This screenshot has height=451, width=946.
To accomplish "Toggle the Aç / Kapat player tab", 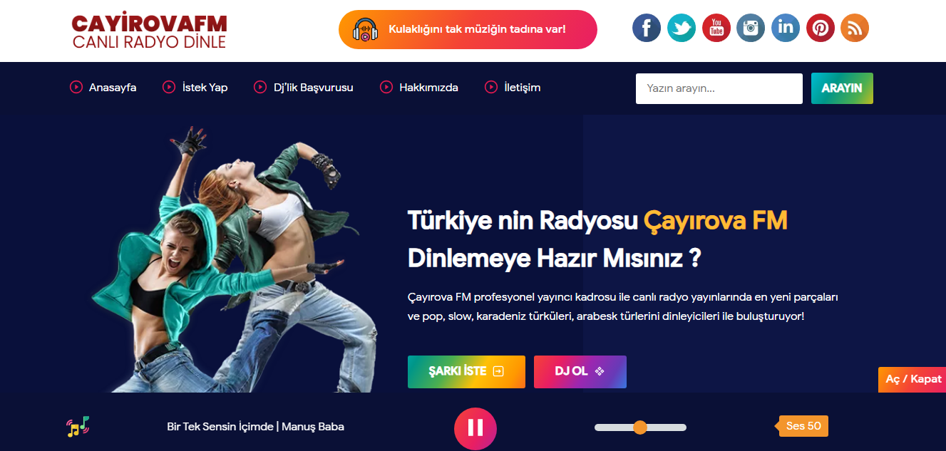I will tap(913, 379).
